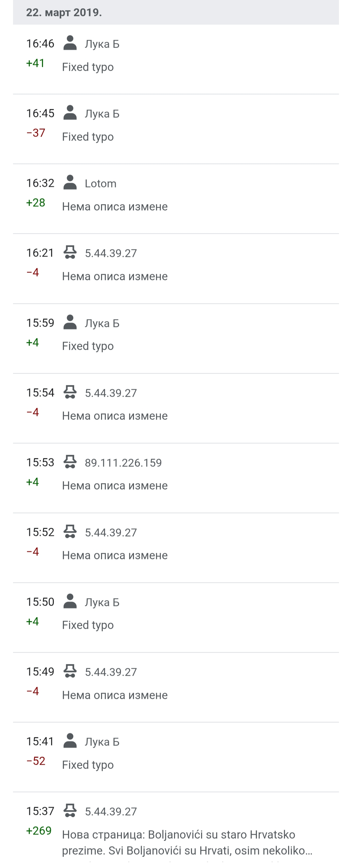The image size is (352, 868).
Task: Click anonymous icon at 15:54 edit
Action: [70, 392]
